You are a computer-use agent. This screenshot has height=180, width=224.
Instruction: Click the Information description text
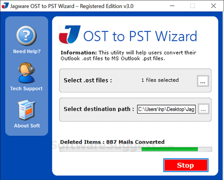[x=129, y=55]
